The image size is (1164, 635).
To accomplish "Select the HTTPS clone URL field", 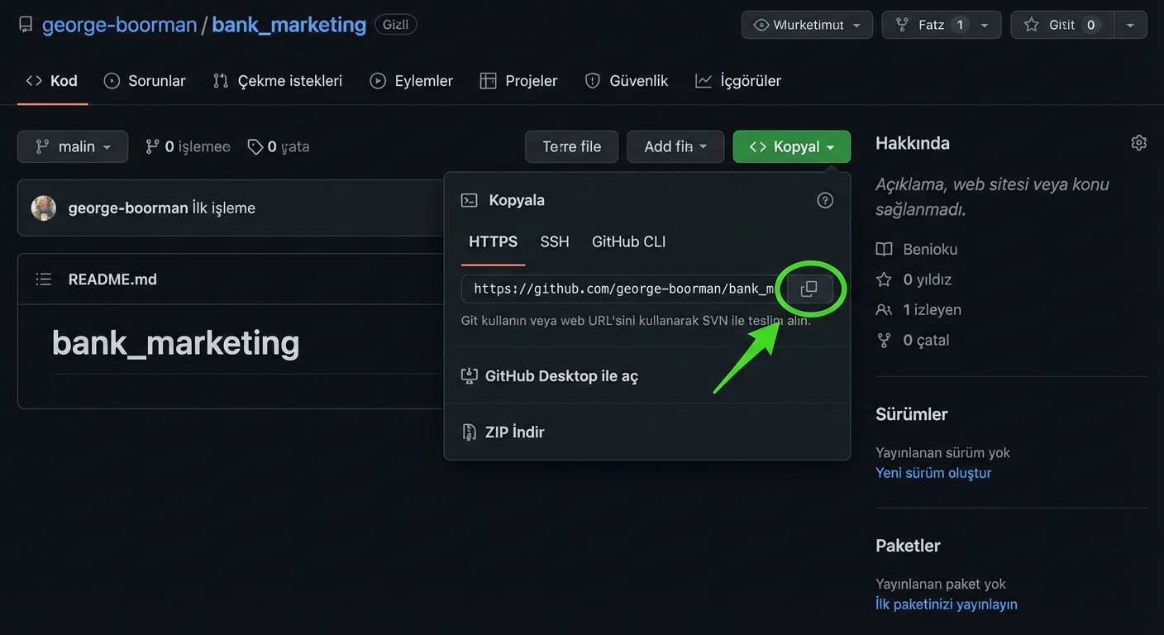I will point(620,289).
